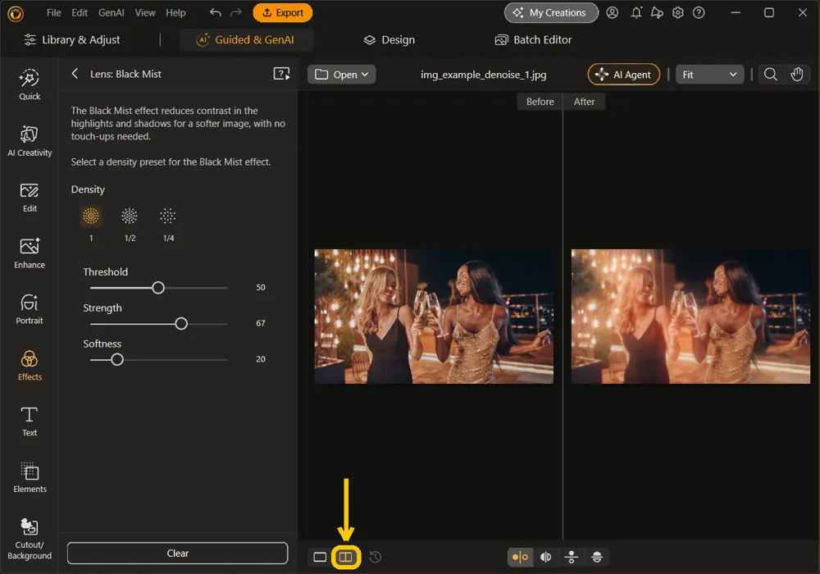
Task: Open the Help menu
Action: (175, 12)
